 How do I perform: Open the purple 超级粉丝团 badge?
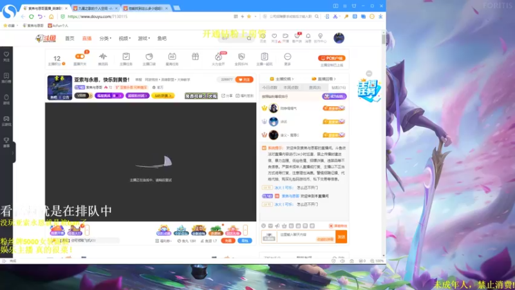137,95
